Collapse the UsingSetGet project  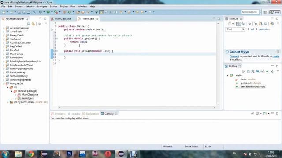coord(4,83)
